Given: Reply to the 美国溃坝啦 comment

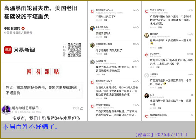Looking at the screenshot, I should click(x=106, y=37).
